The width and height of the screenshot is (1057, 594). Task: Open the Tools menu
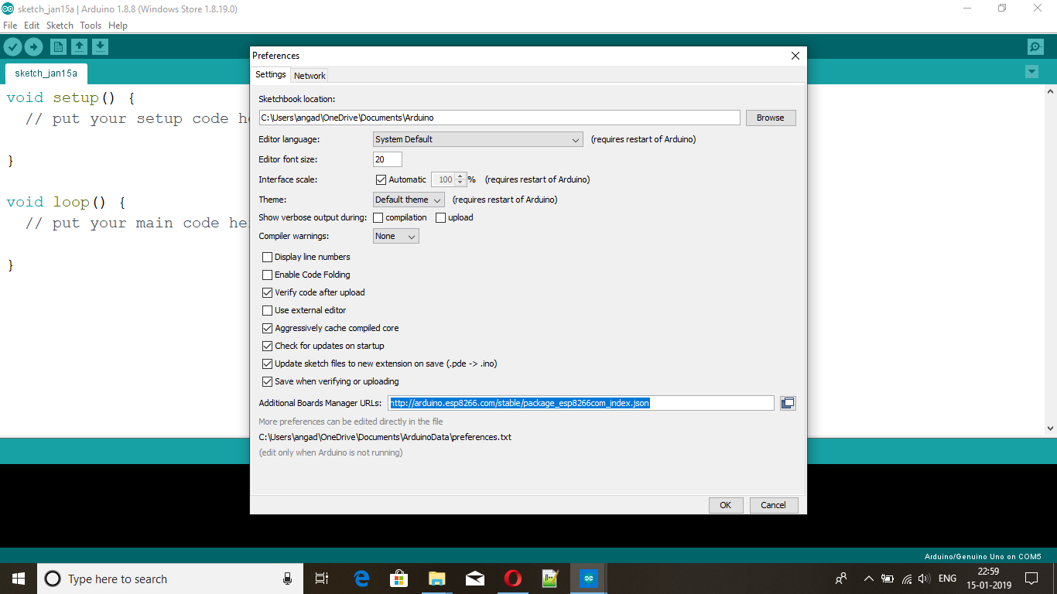pos(90,25)
